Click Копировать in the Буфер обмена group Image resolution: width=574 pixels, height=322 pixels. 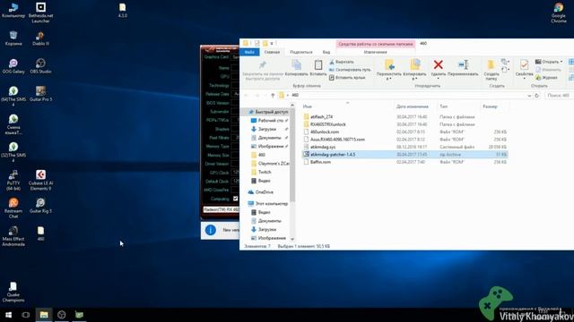coord(296,68)
